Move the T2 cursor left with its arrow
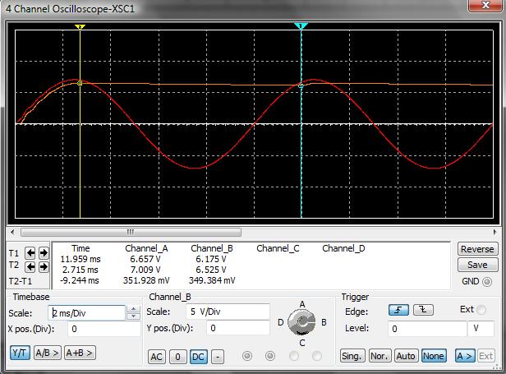The width and height of the screenshot is (506, 374). pos(30,266)
